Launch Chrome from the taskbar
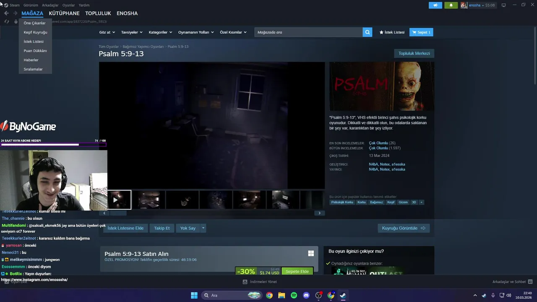Image resolution: width=537 pixels, height=302 pixels. [x=269, y=295]
